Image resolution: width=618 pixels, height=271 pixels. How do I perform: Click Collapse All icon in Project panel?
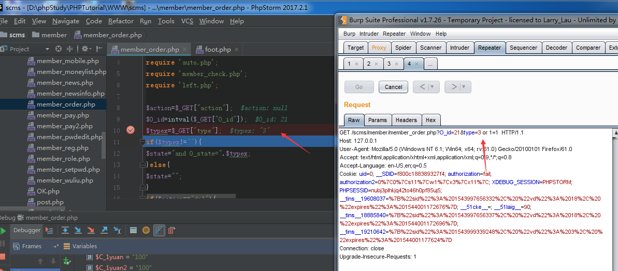70,49
